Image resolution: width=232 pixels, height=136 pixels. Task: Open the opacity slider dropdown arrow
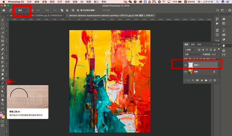218,55
